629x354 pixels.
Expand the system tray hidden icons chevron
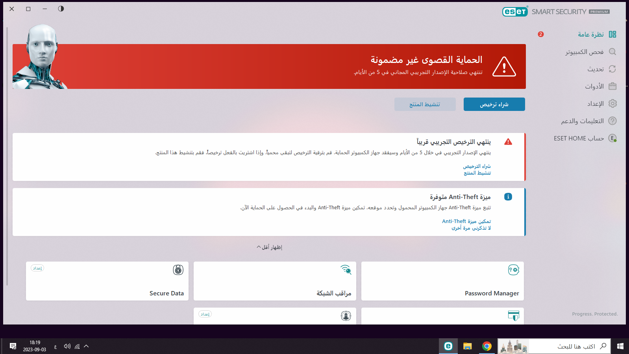86,346
